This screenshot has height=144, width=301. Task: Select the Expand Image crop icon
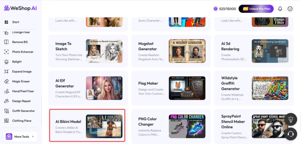6,71
